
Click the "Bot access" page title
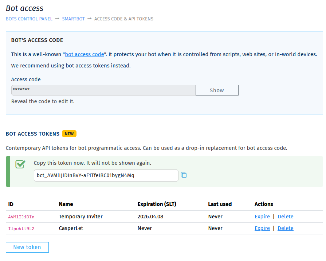pos(24,8)
